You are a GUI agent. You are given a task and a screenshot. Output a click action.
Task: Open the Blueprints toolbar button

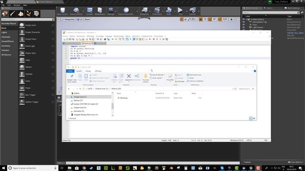pos(144,11)
